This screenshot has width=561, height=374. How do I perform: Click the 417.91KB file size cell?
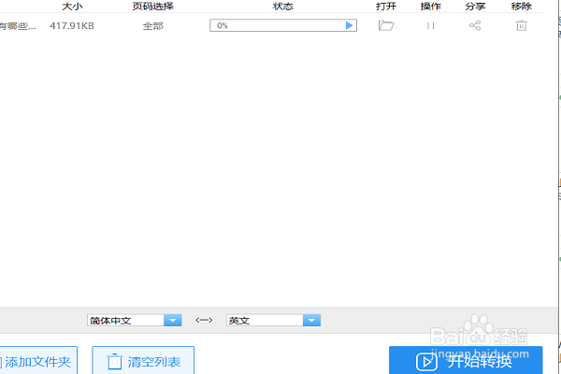pyautogui.click(x=72, y=26)
